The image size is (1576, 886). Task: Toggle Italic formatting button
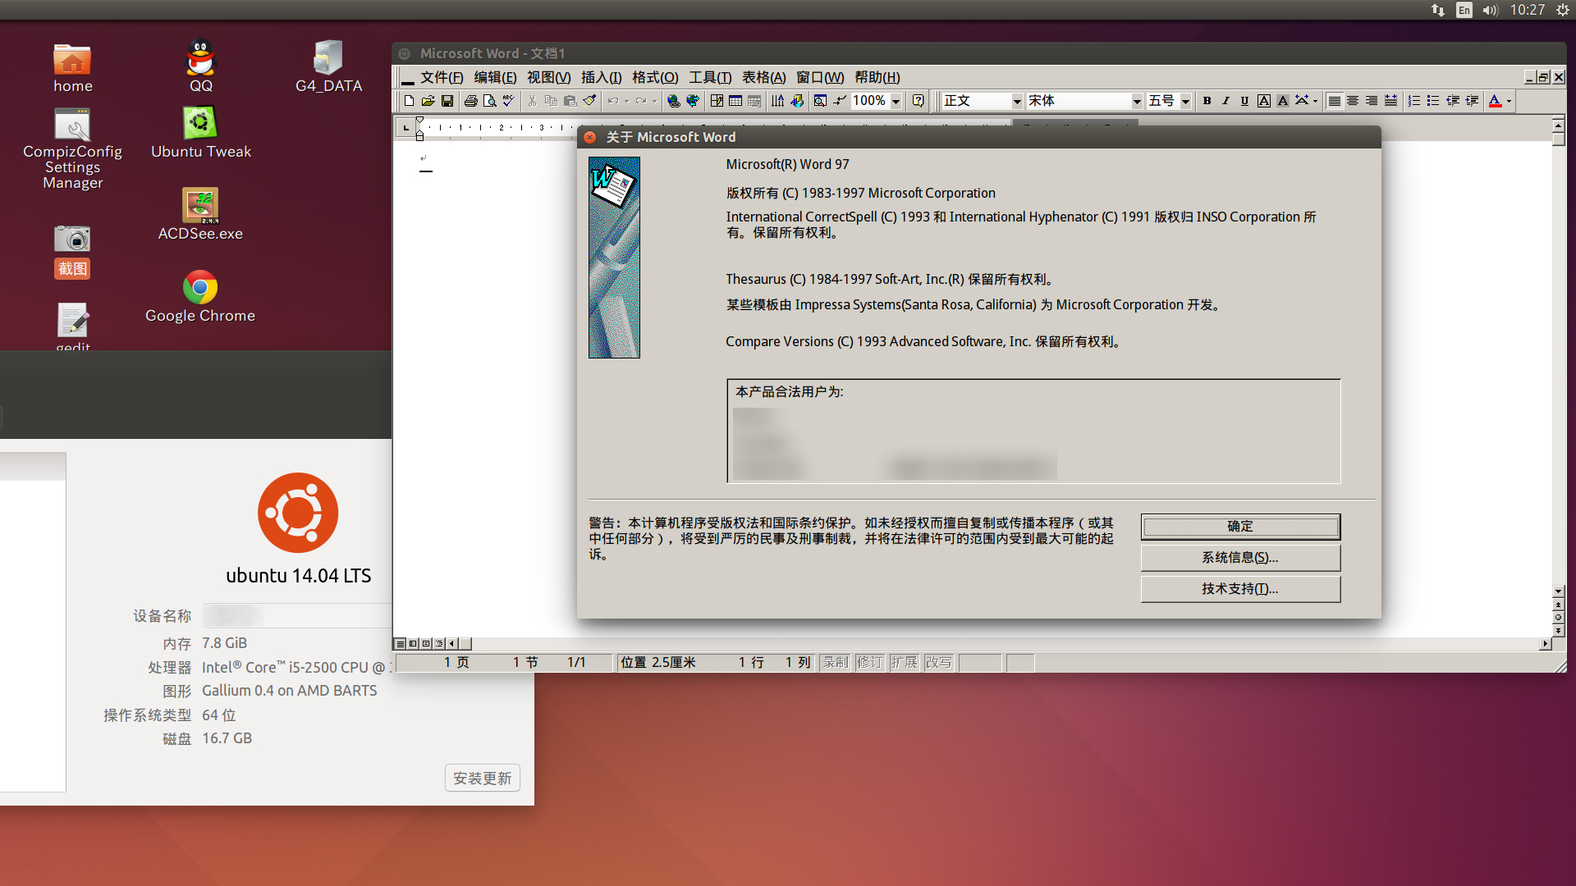[1226, 101]
